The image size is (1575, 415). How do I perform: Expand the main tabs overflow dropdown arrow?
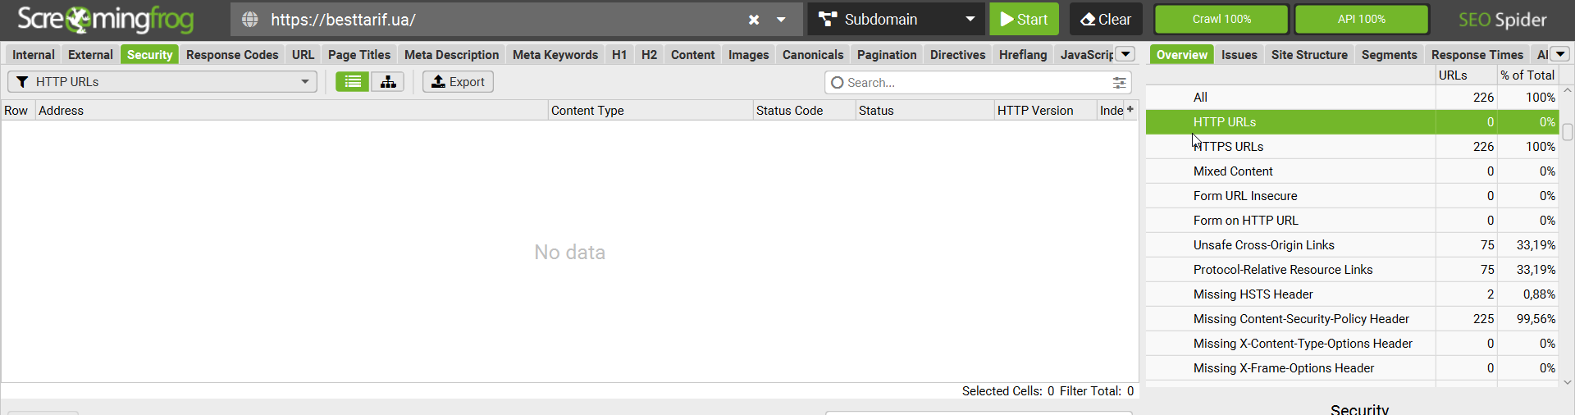(x=1125, y=54)
